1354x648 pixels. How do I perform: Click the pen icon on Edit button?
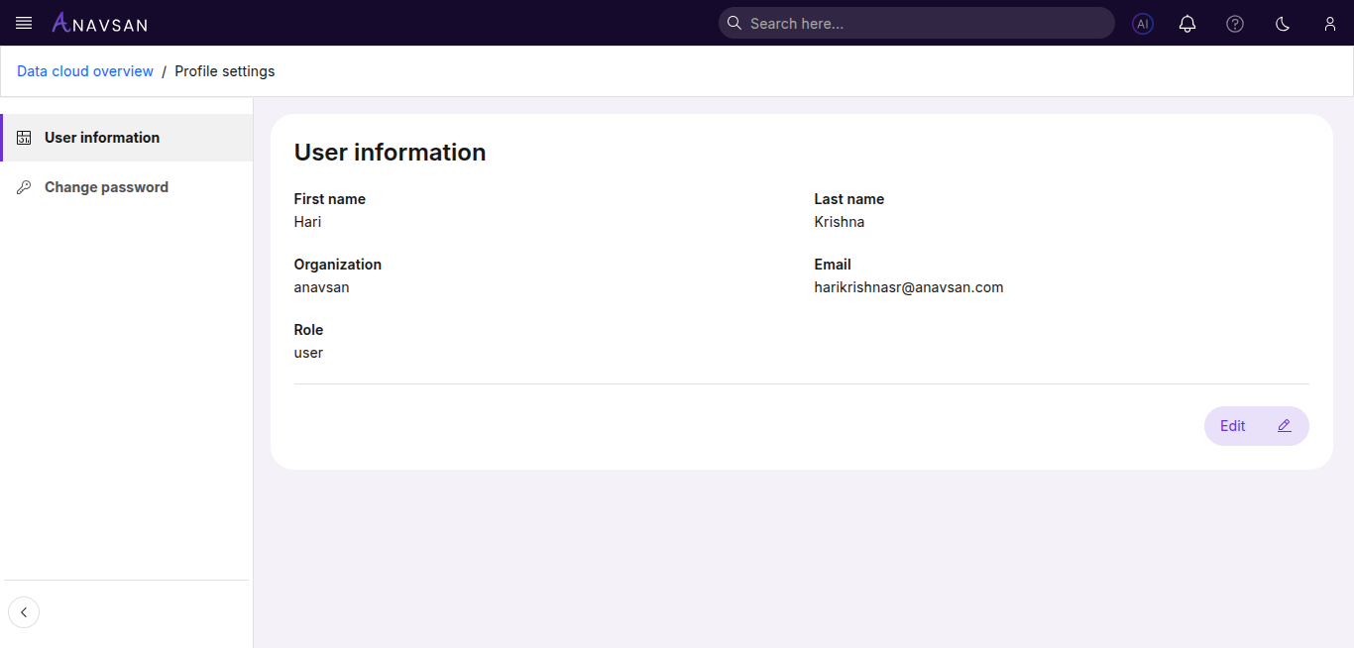(1284, 425)
